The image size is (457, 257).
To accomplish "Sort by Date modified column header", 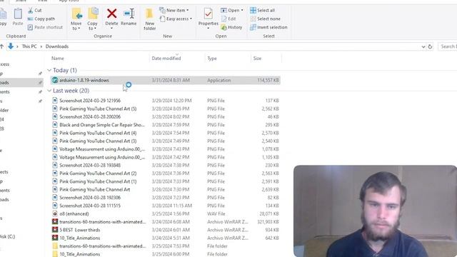I will coord(166,59).
